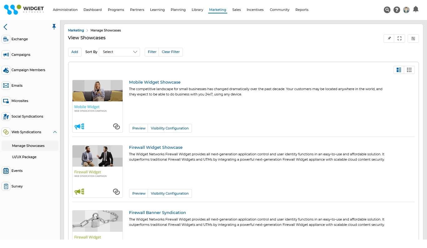Open the showcase settings sliders icon
The height and width of the screenshot is (248, 427).
(413, 38)
